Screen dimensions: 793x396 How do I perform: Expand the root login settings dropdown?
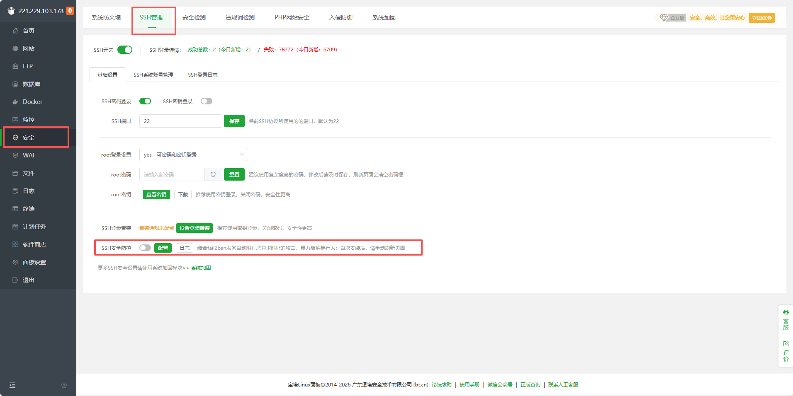tap(193, 155)
